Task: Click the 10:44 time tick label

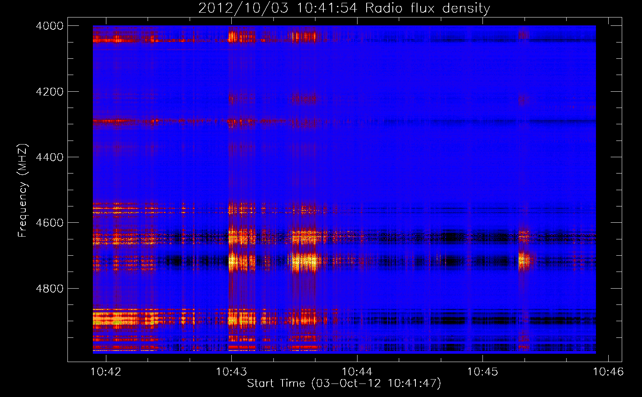Action: (x=357, y=372)
